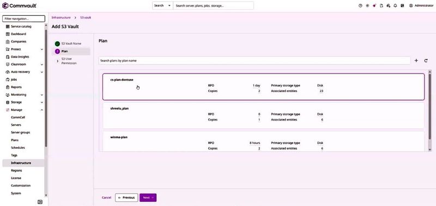
Task: Open the purple sparkle assistant icon
Action: tap(374, 5)
